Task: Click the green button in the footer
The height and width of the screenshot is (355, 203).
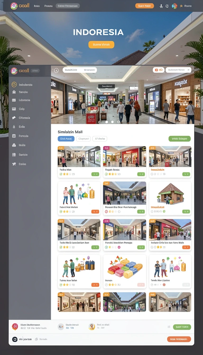Action: (182, 327)
